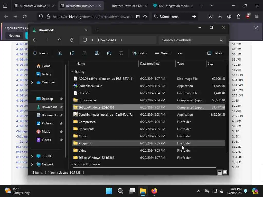Expand the Downloads breadcrumb chevron
This screenshot has height=197, width=263.
(x=121, y=40)
